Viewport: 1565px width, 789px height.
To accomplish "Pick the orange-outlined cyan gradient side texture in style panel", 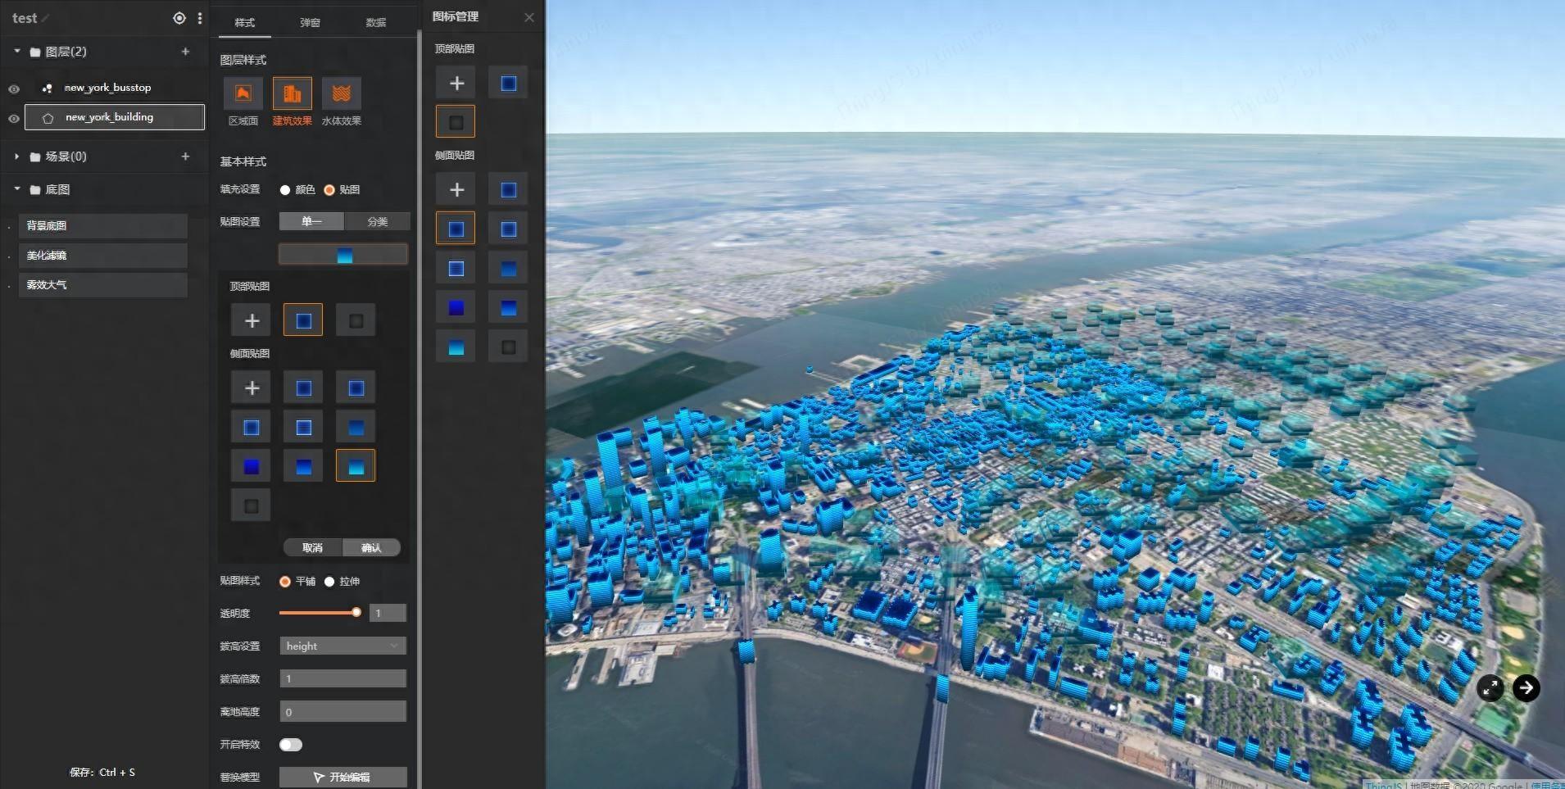I will [x=356, y=465].
